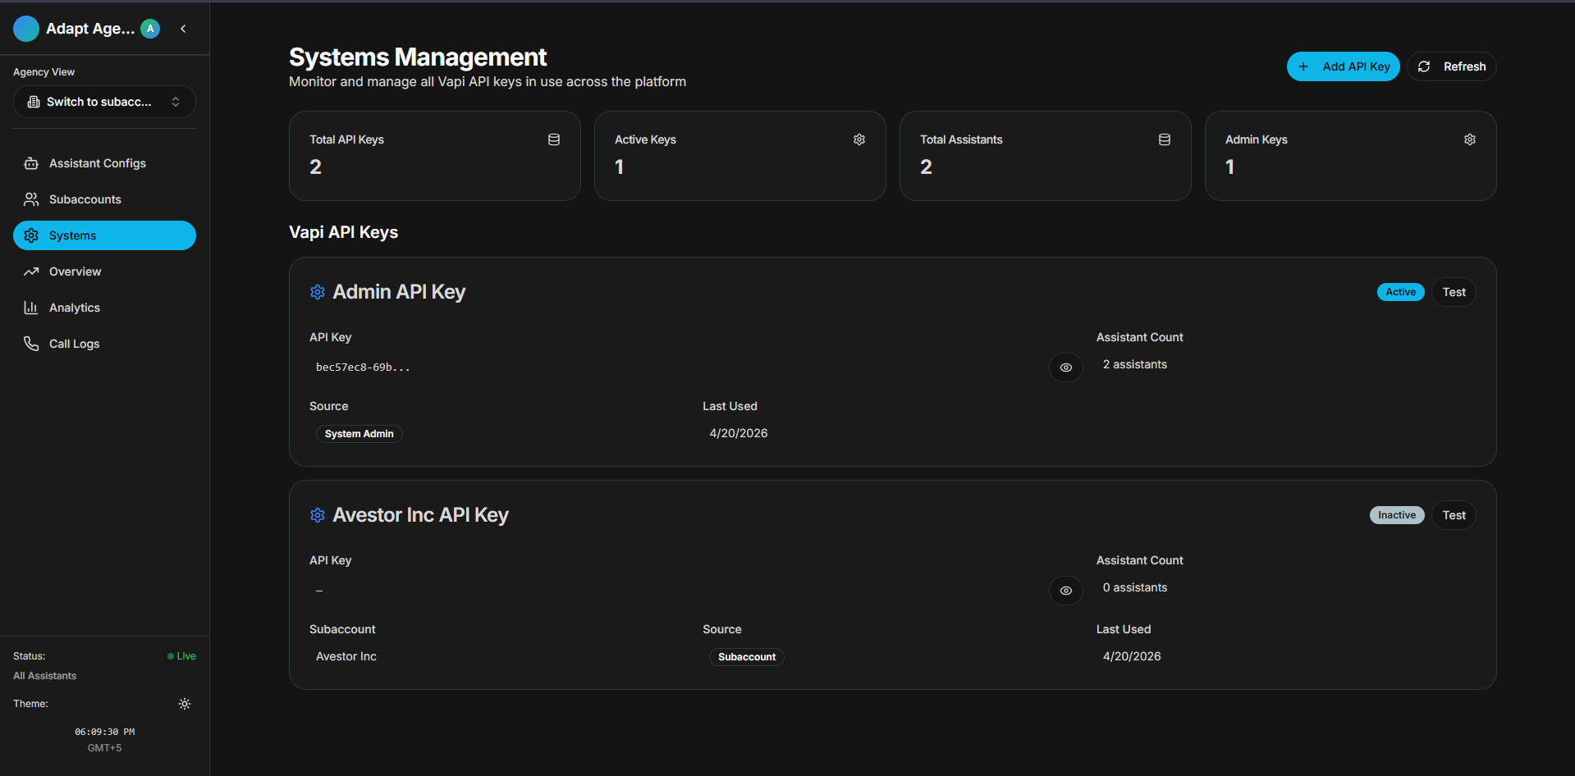1575x776 pixels.
Task: Test the Admin API Key
Action: [1454, 292]
